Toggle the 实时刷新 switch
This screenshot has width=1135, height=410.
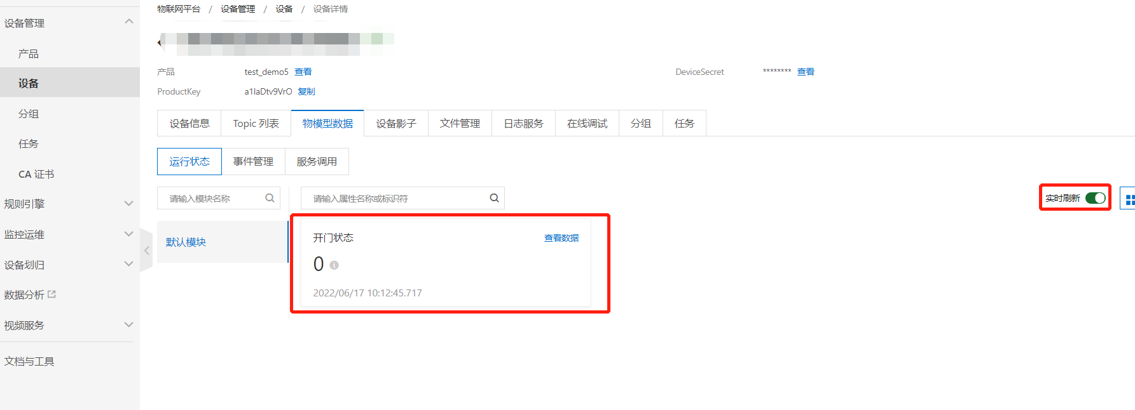tap(1095, 198)
